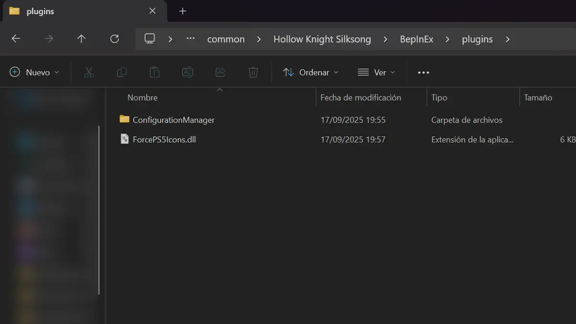The image size is (576, 324).
Task: Refresh the current folder view
Action: 114,39
